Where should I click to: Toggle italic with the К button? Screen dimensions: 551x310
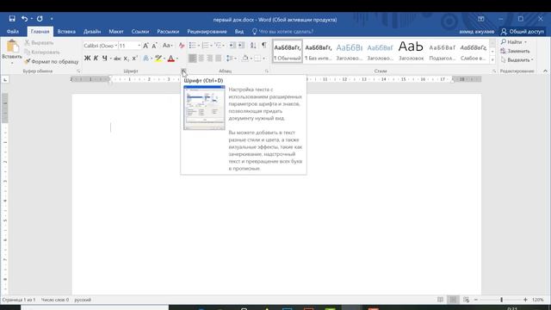point(96,59)
